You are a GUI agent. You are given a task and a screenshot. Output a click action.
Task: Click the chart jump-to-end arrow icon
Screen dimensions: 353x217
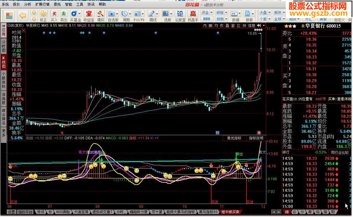click(259, 26)
